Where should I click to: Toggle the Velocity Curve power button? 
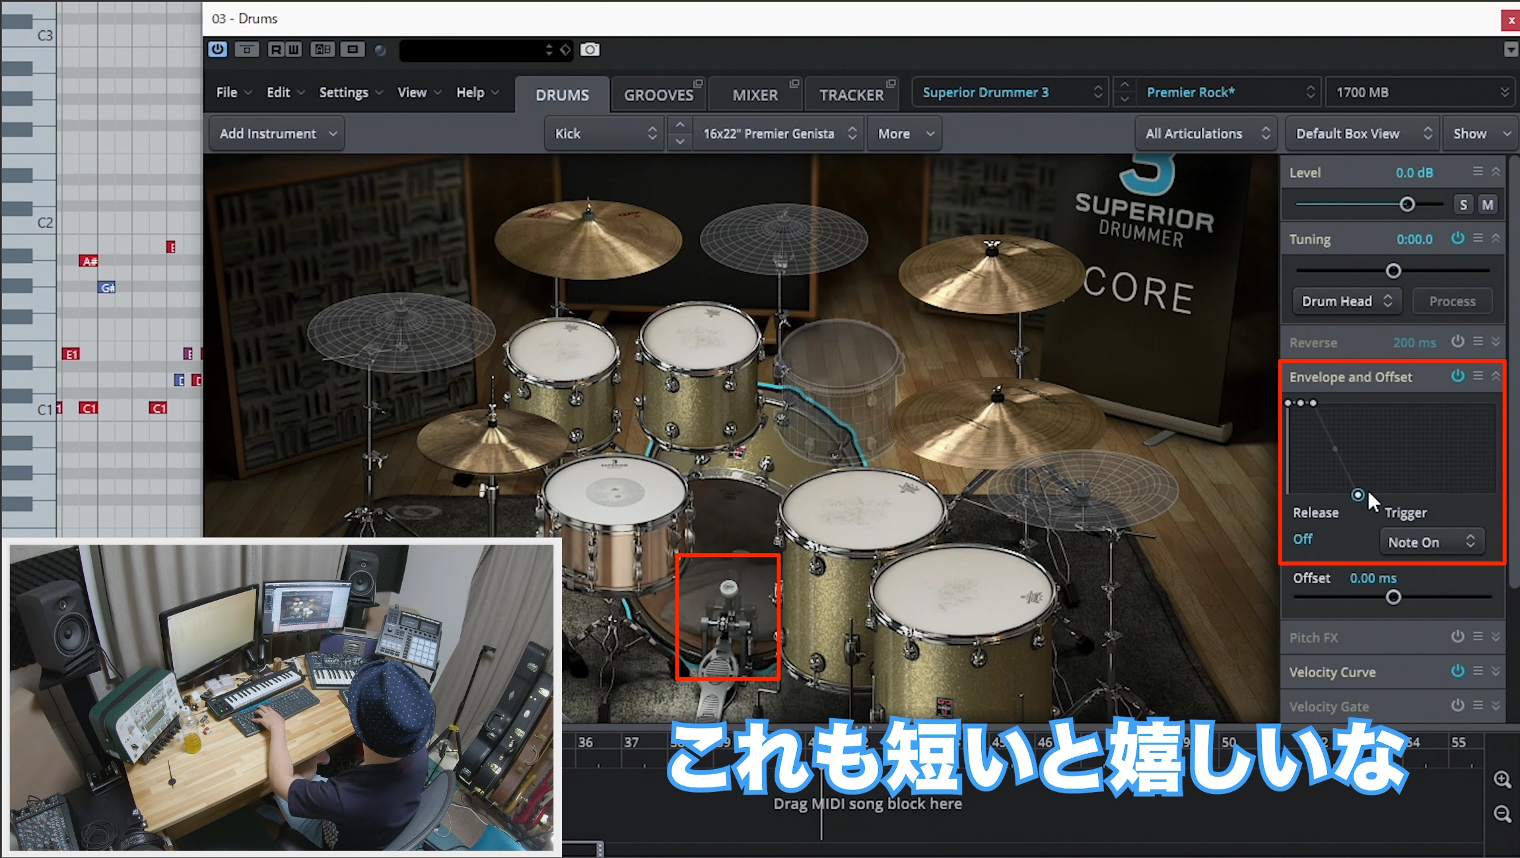point(1458,671)
